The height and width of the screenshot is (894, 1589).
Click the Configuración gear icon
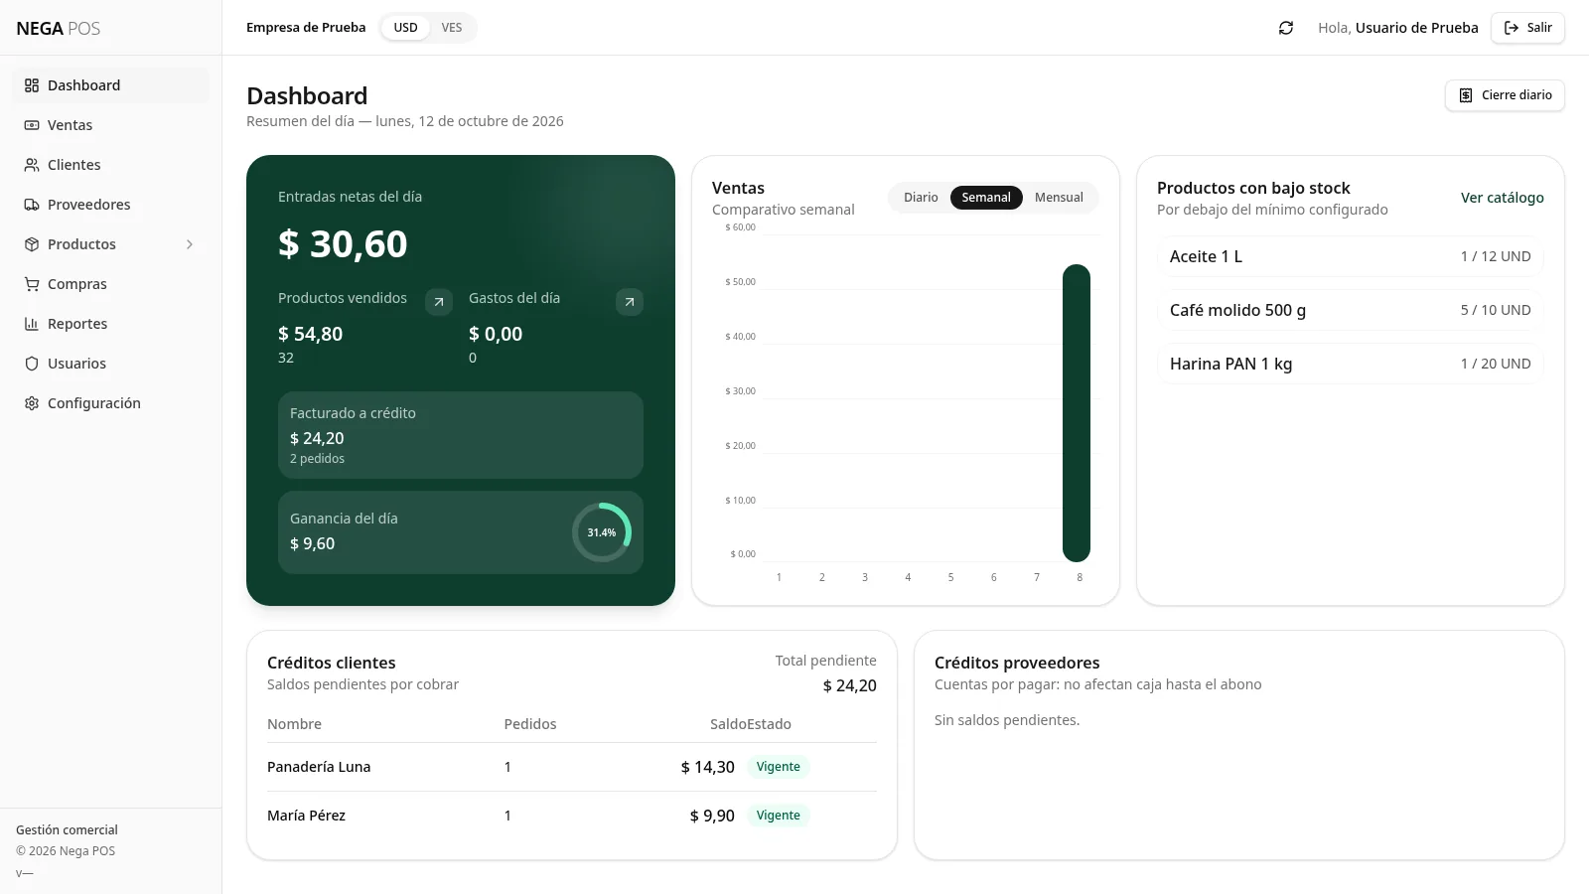pyautogui.click(x=32, y=403)
